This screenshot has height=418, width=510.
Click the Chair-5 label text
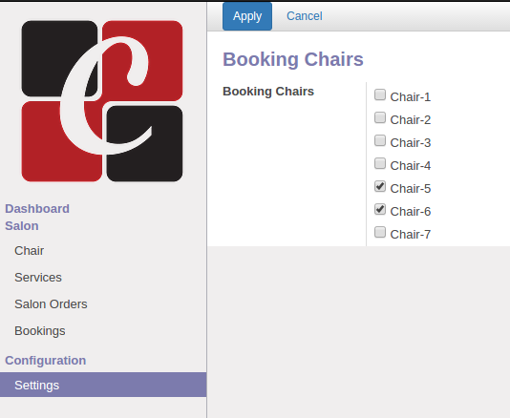[x=411, y=189]
